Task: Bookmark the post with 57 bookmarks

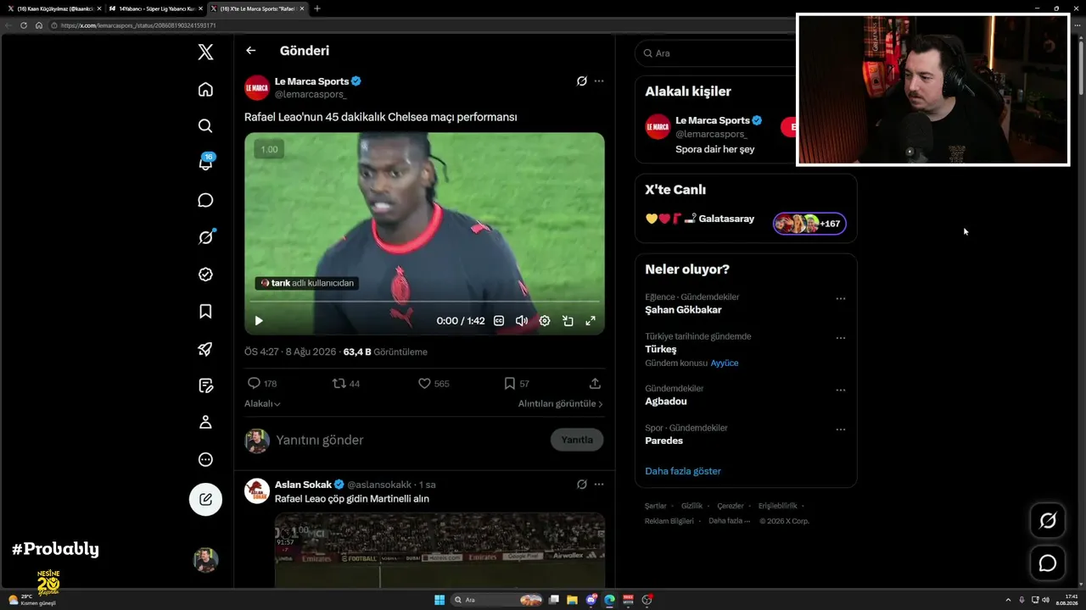Action: (x=517, y=384)
